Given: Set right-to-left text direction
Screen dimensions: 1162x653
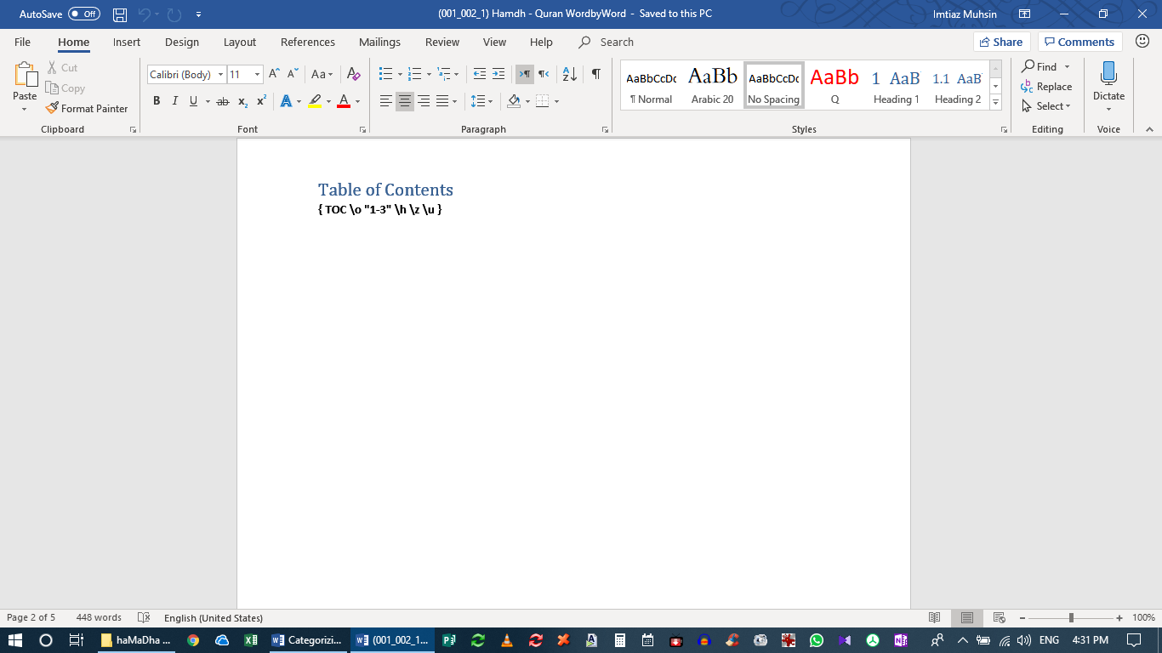Looking at the screenshot, I should (x=544, y=74).
